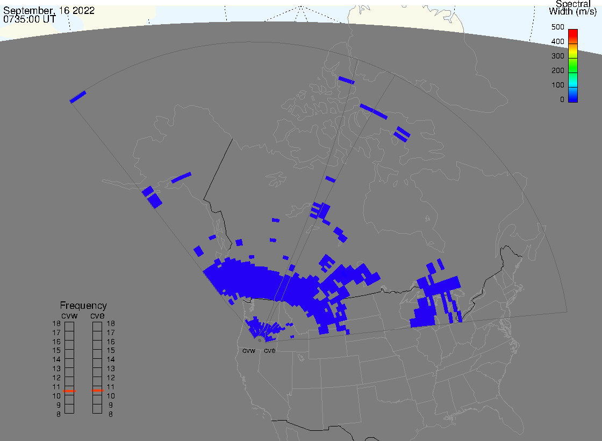Click the 8 label left of cvw bar
602x441 pixels.
(59, 414)
